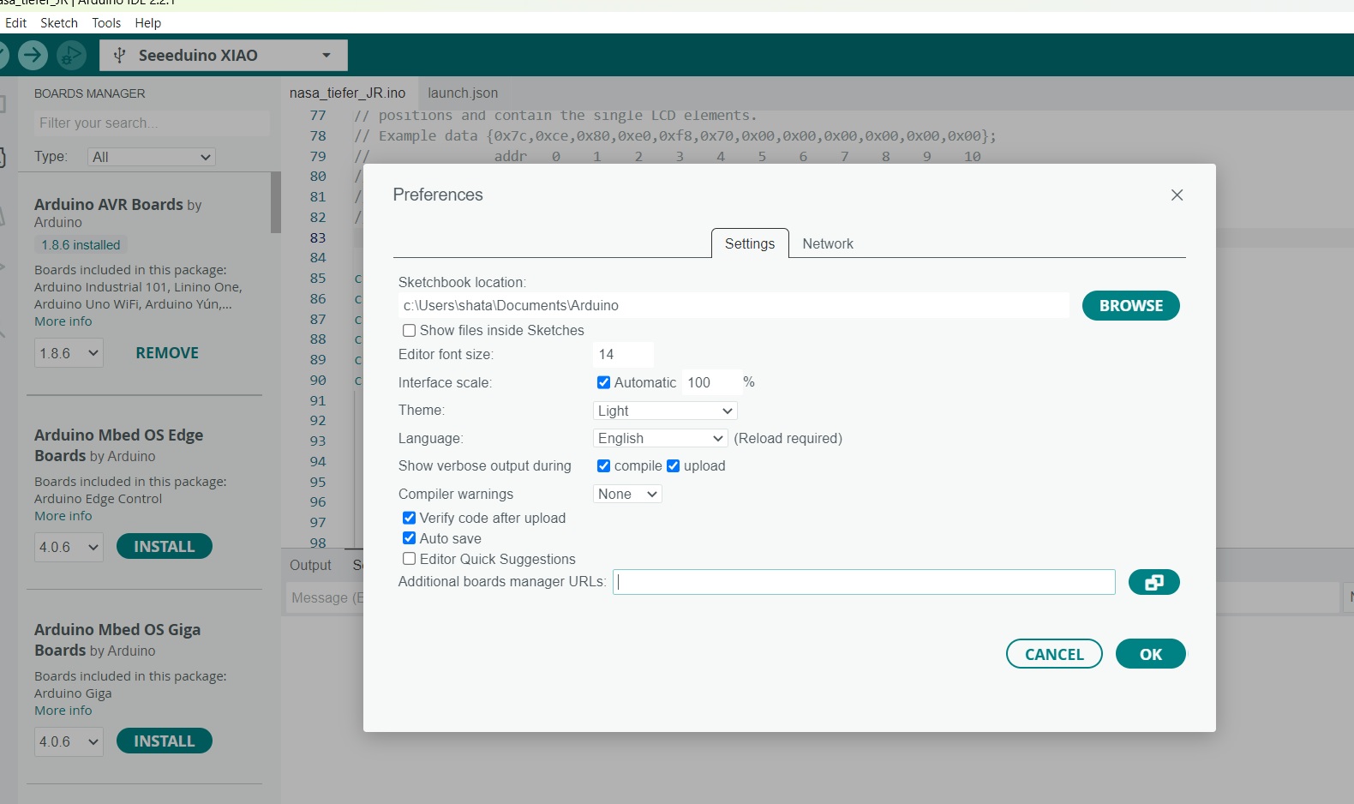
Task: Switch to the Network tab in Preferences
Action: [828, 243]
